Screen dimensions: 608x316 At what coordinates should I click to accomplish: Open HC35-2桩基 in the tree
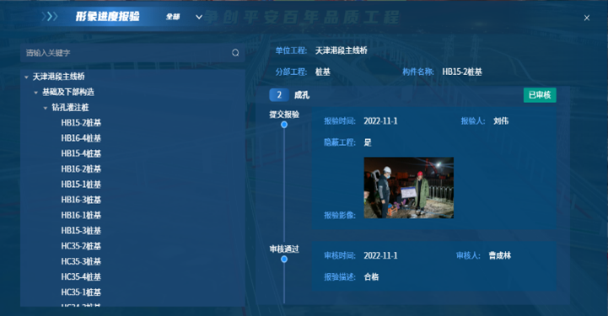coord(81,246)
